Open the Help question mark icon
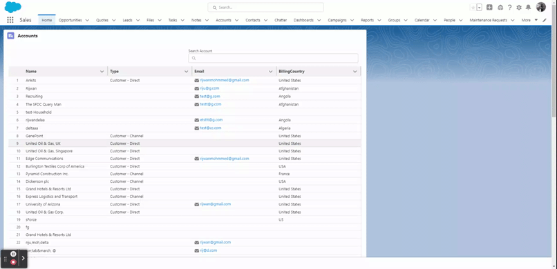Screen dimensions: 557x269 pyautogui.click(x=509, y=8)
